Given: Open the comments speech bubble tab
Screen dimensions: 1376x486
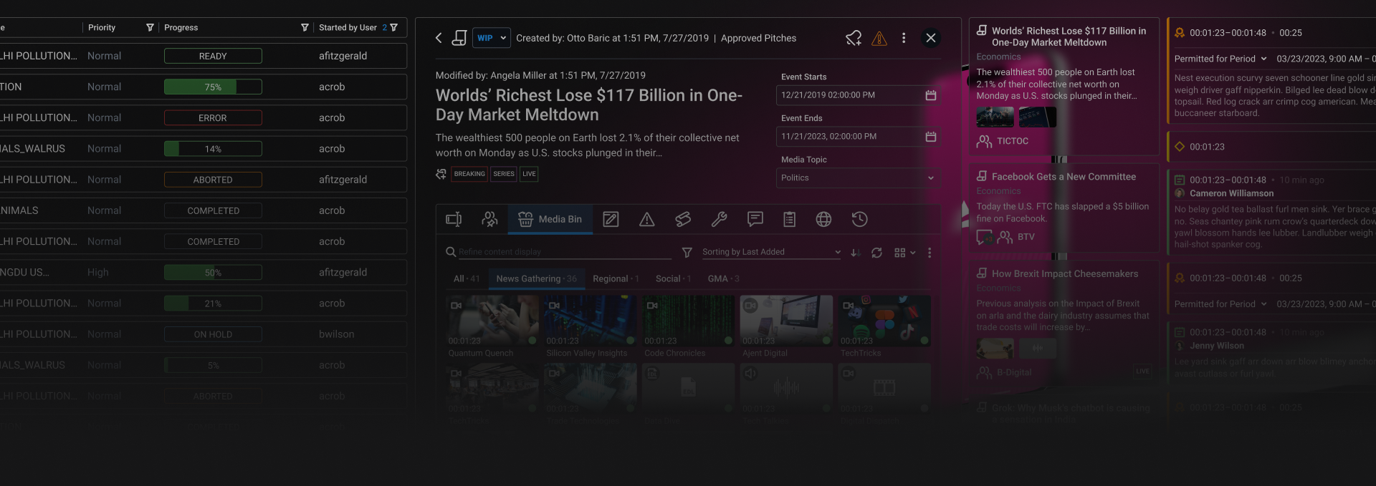Looking at the screenshot, I should (755, 220).
